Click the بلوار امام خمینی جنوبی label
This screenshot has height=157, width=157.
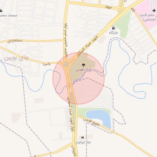66,40
